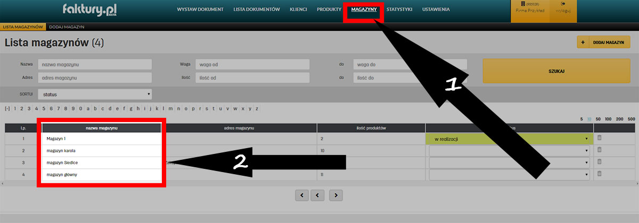Switch to the Dodaj magazyn subtab

point(67,27)
